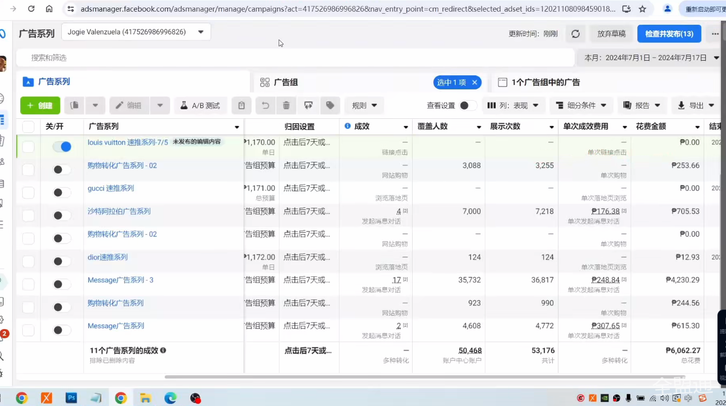
Task: Click the tag label icon in toolbar
Action: [330, 106]
